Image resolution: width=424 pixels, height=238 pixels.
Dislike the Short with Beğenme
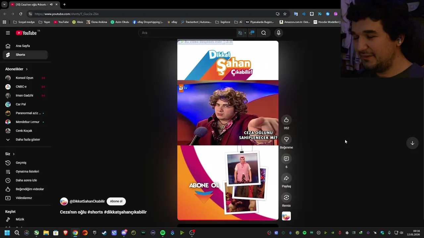tap(287, 139)
